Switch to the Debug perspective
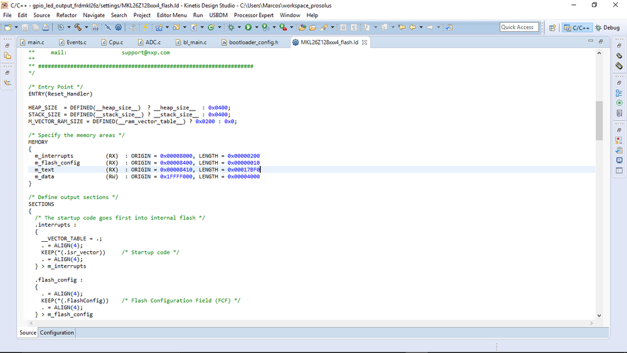627x353 pixels. pos(608,28)
